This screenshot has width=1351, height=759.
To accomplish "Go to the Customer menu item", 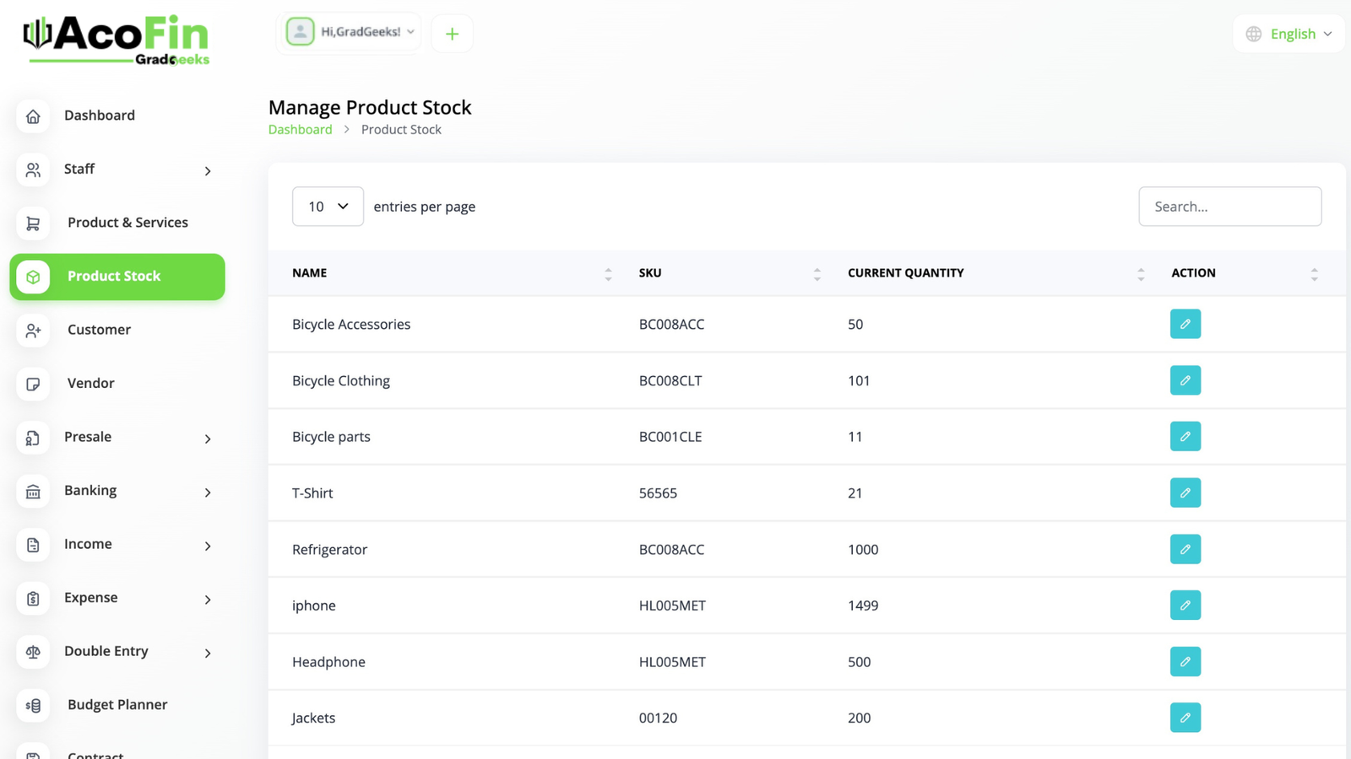I will click(99, 330).
